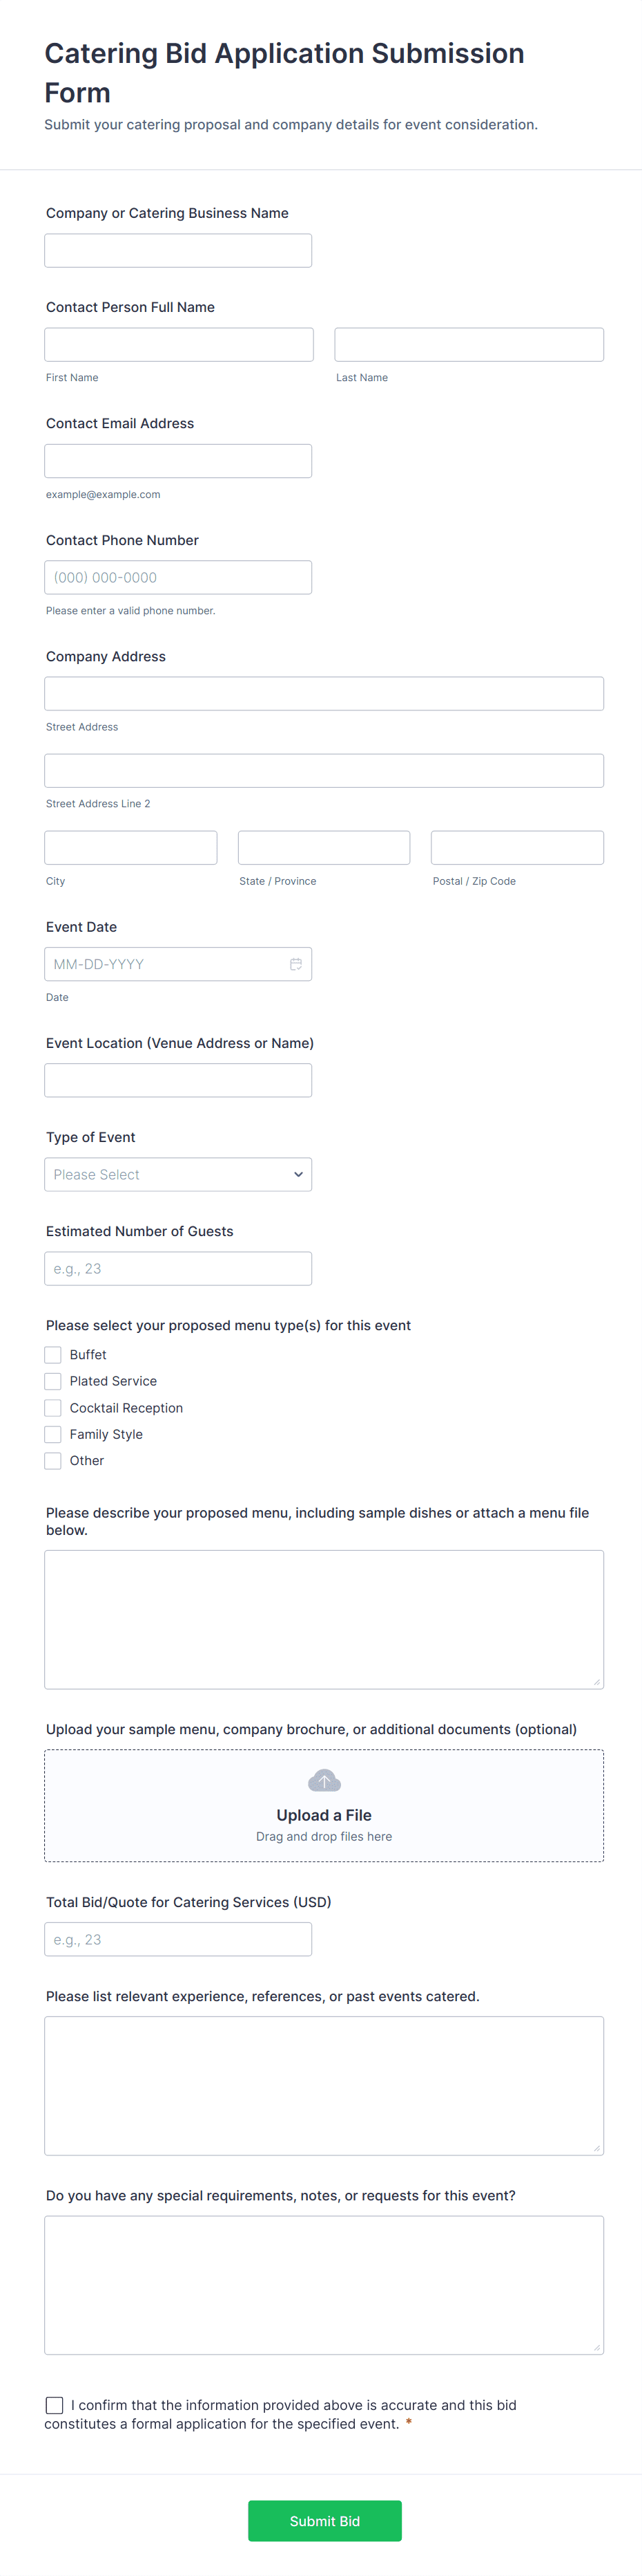
Task: Focus the Company or Catering Business Name field
Action: coord(177,251)
